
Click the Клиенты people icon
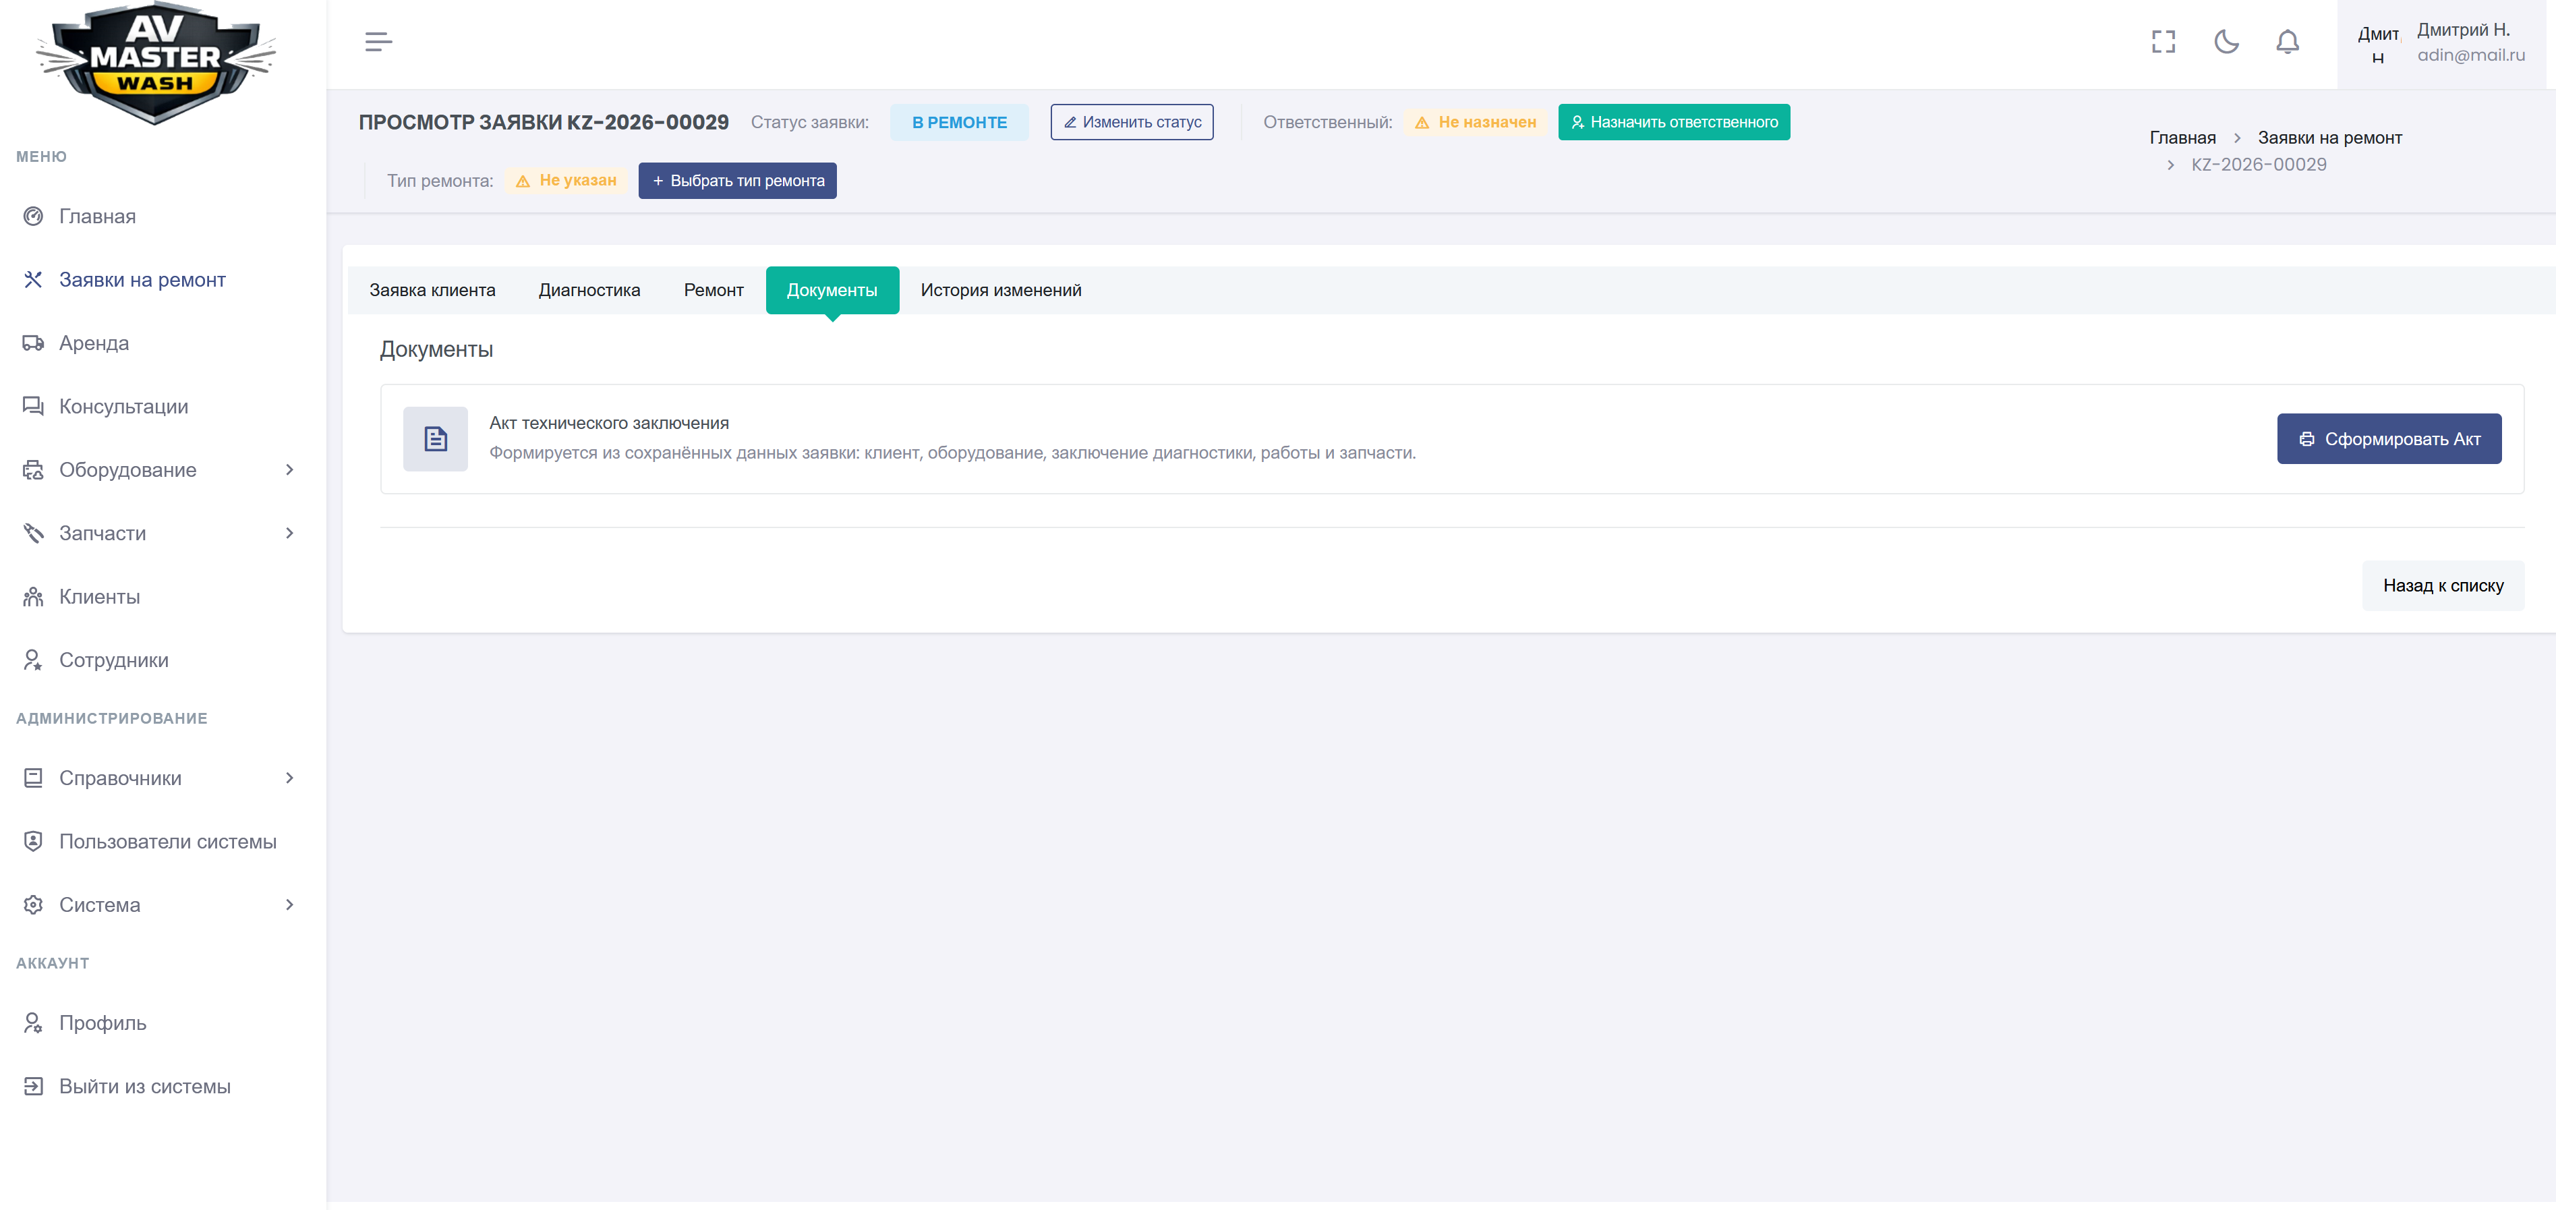click(x=33, y=598)
